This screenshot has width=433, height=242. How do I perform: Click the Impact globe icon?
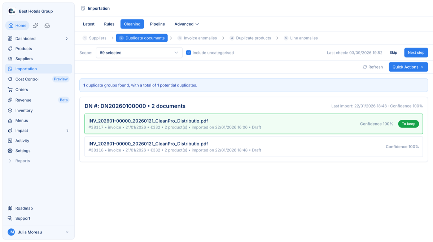10,131
